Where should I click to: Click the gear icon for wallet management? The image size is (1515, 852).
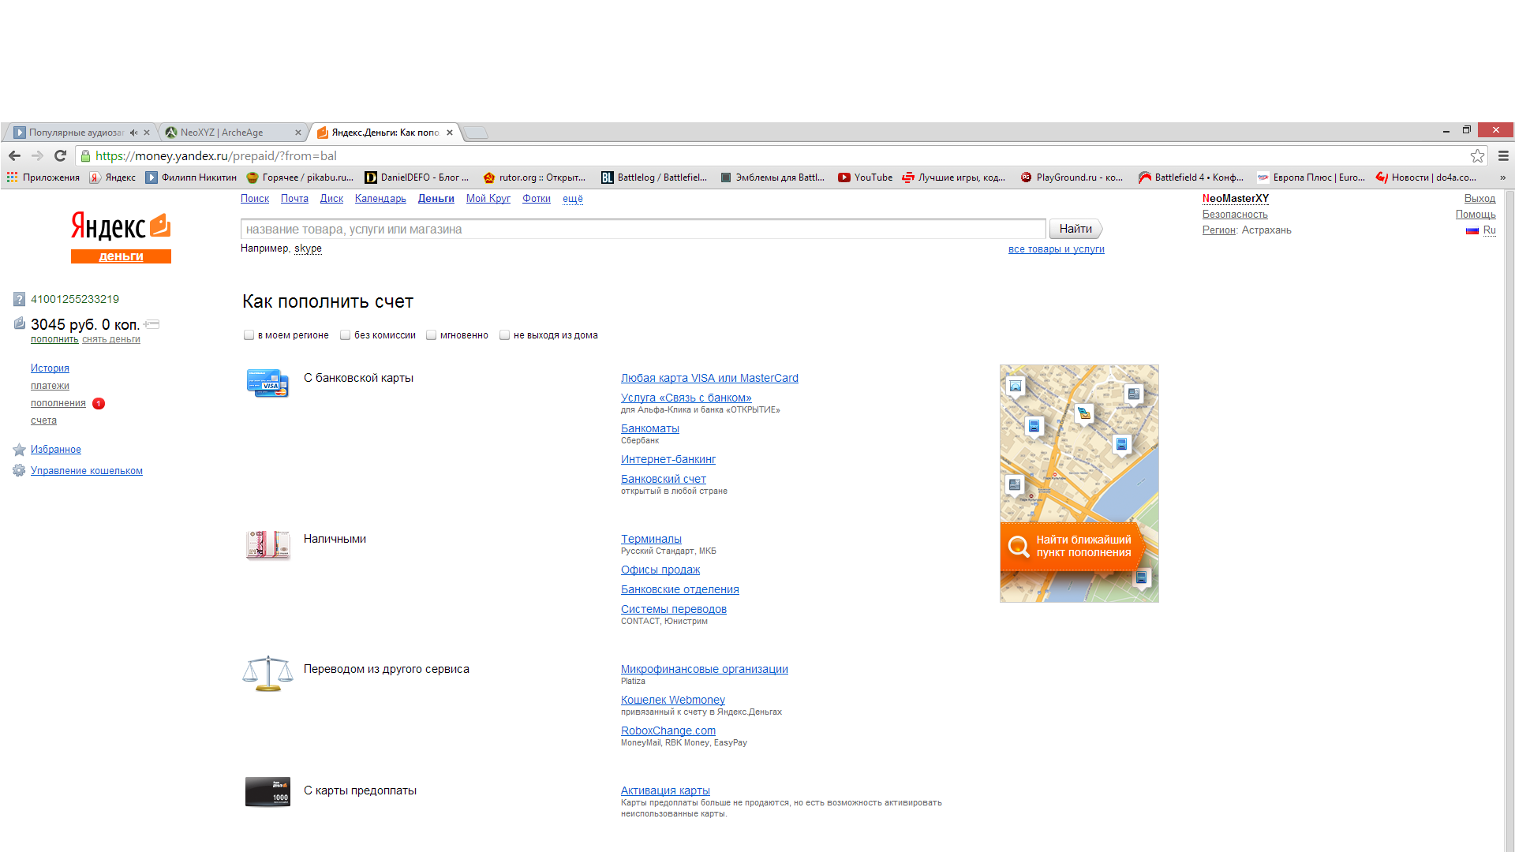click(x=19, y=470)
